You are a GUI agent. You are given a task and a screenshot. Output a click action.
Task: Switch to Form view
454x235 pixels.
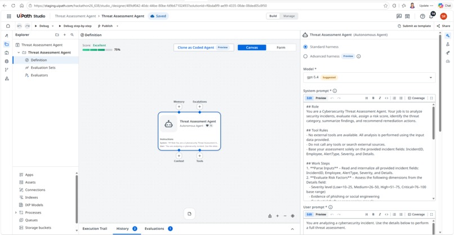(x=281, y=47)
